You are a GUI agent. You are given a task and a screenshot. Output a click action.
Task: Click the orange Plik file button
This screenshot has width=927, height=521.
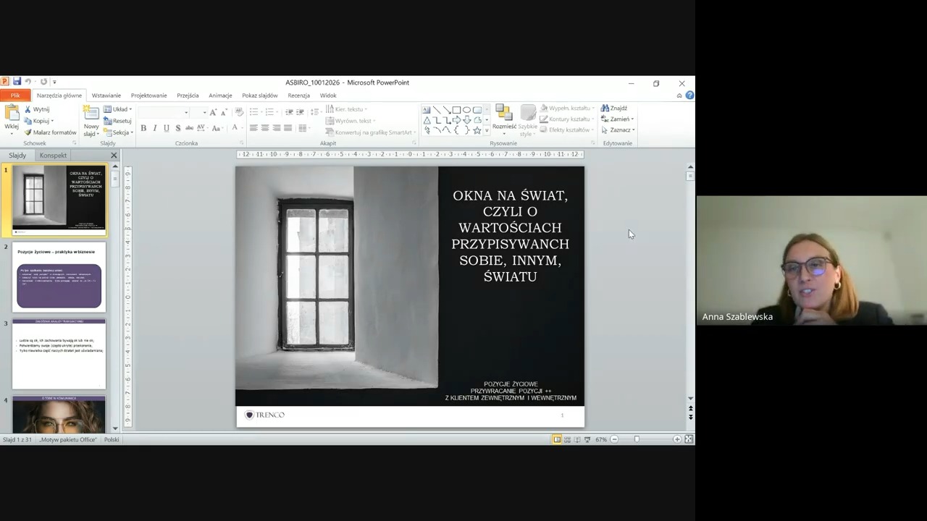[x=15, y=96]
